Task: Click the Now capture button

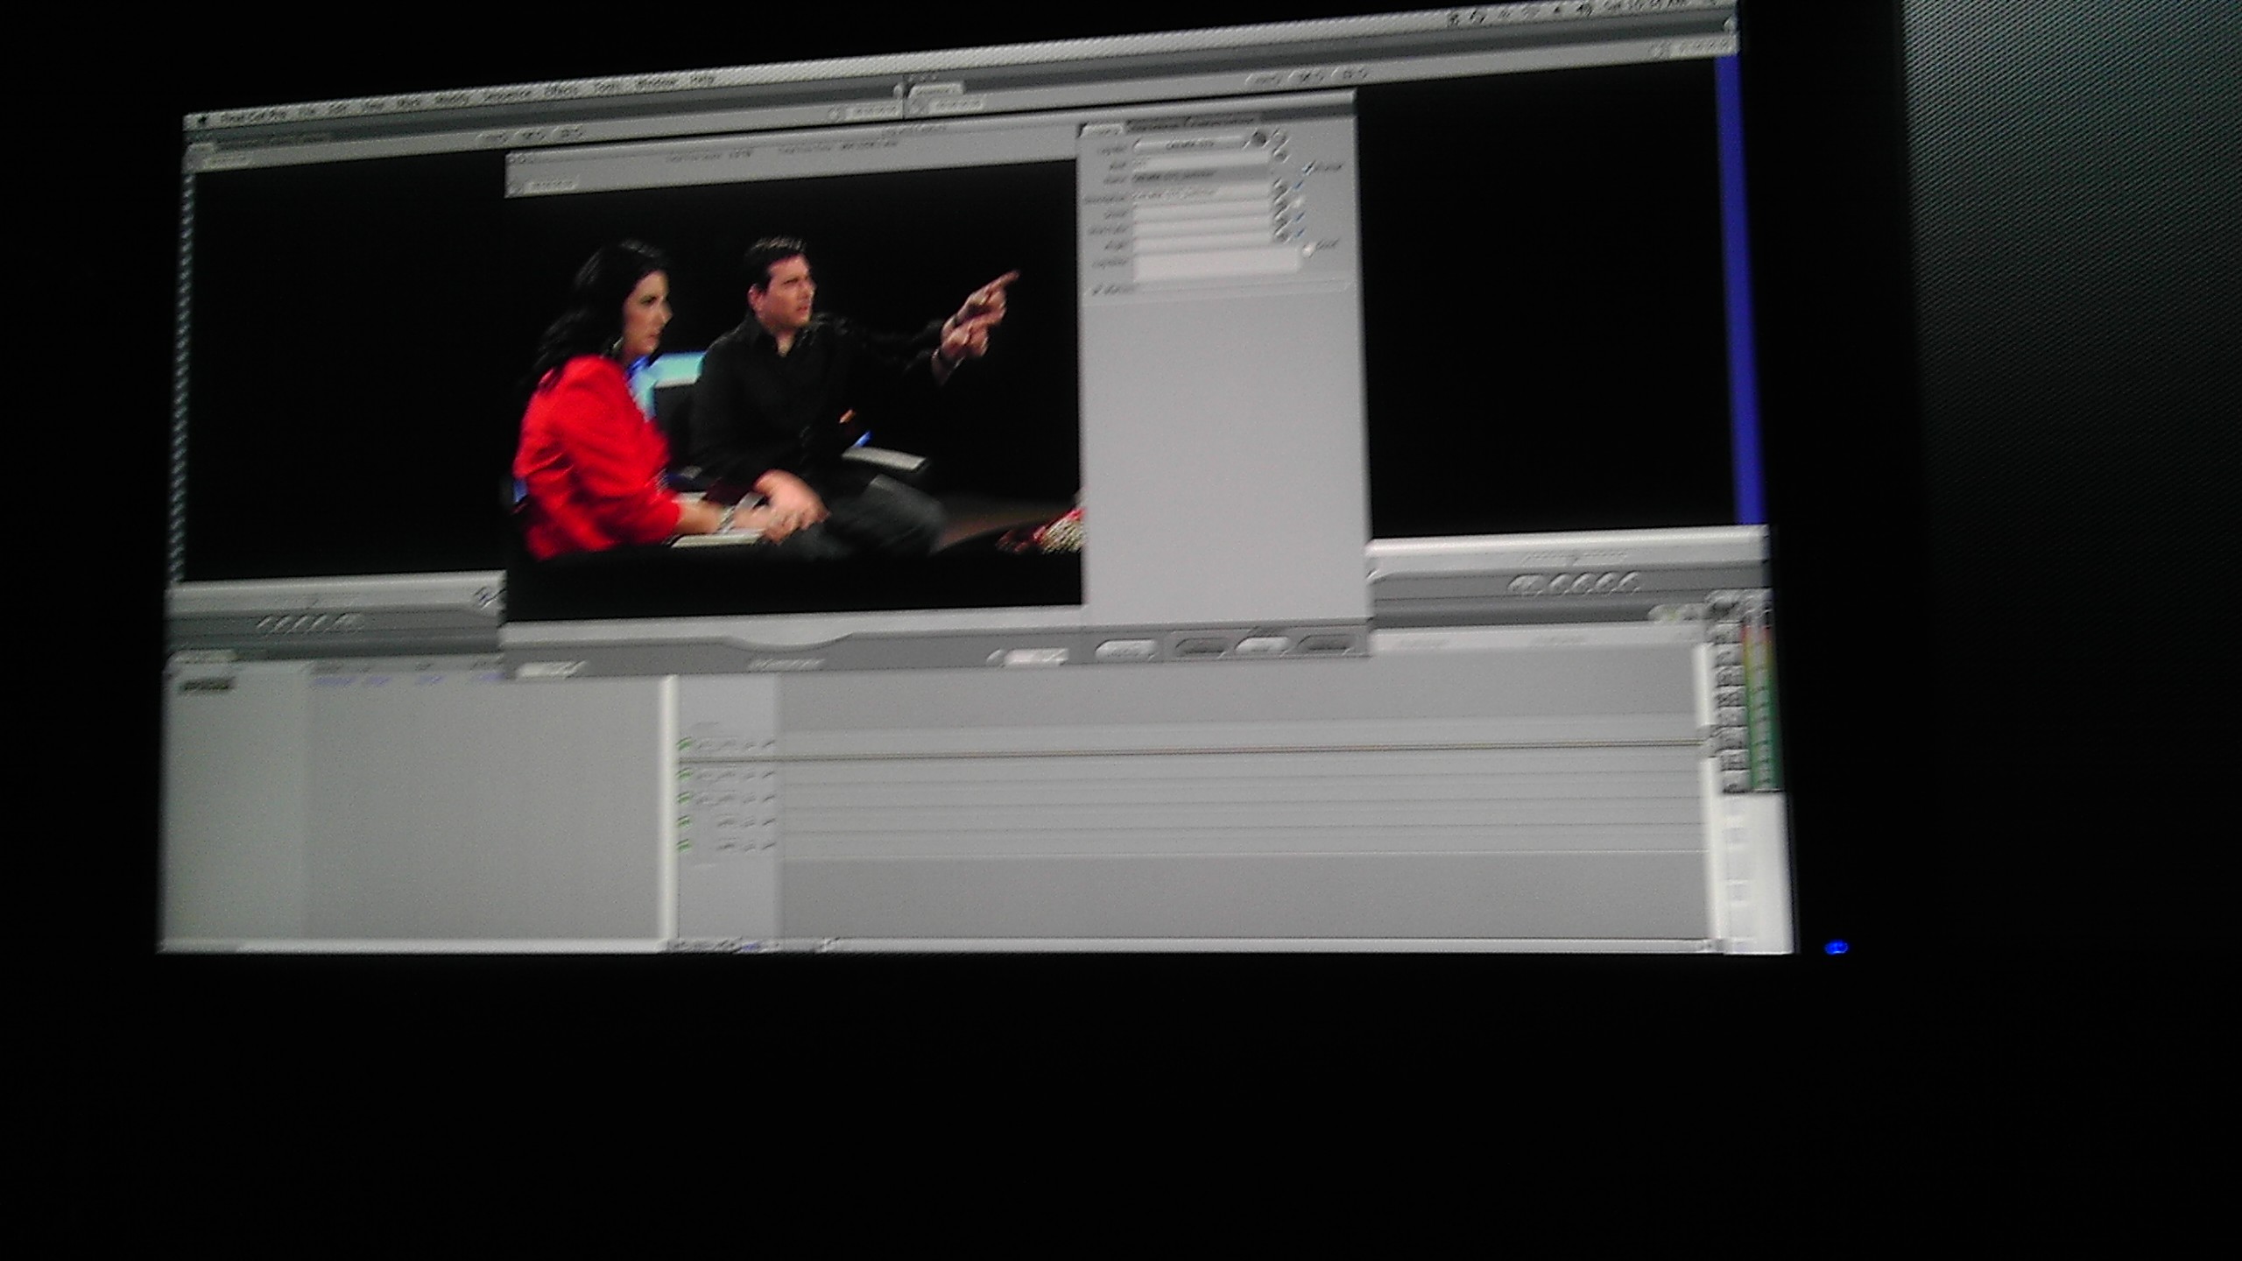Action: point(1263,647)
